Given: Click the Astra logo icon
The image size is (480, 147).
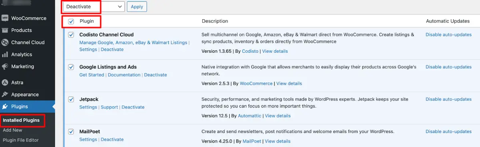Looking at the screenshot, I should pos(5,83).
